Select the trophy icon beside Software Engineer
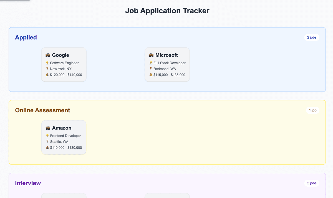333x198 pixels. tap(48, 63)
